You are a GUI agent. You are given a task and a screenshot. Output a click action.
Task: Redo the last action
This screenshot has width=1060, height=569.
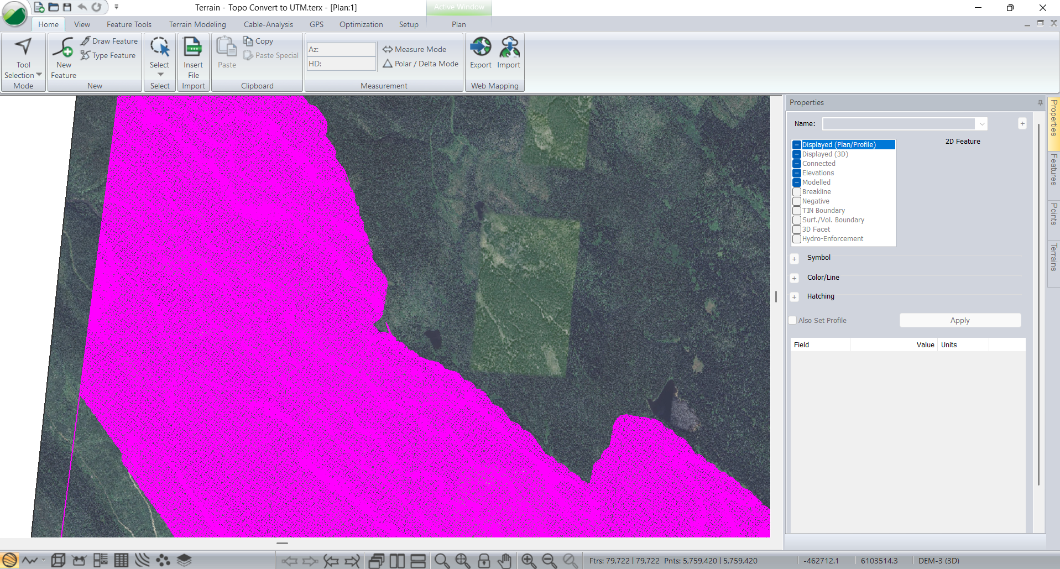tap(97, 7)
